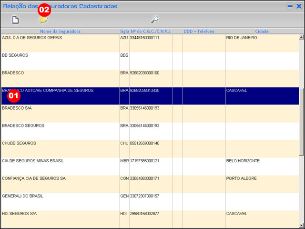Click the new record blank page icon
305x229 pixels.
(x=15, y=20)
